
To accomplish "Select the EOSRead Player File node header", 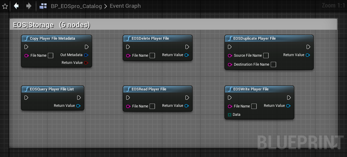I will [158, 89].
